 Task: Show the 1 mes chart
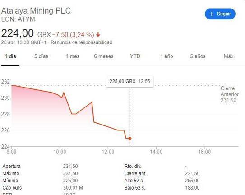coord(73,56)
